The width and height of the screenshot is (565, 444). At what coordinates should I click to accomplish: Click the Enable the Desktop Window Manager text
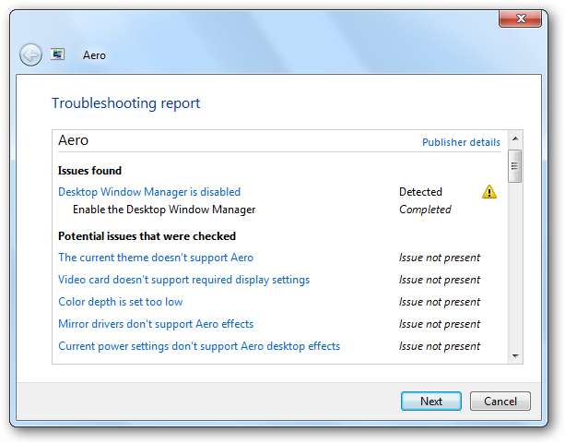click(164, 210)
